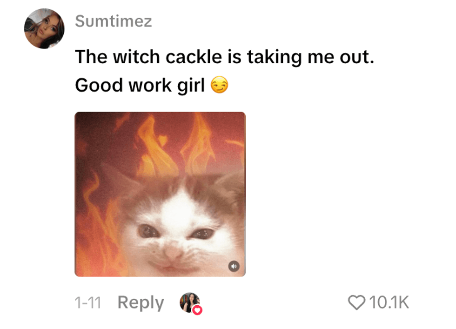Click the word 'cackle' in the comment
The height and width of the screenshot is (329, 456).
194,57
